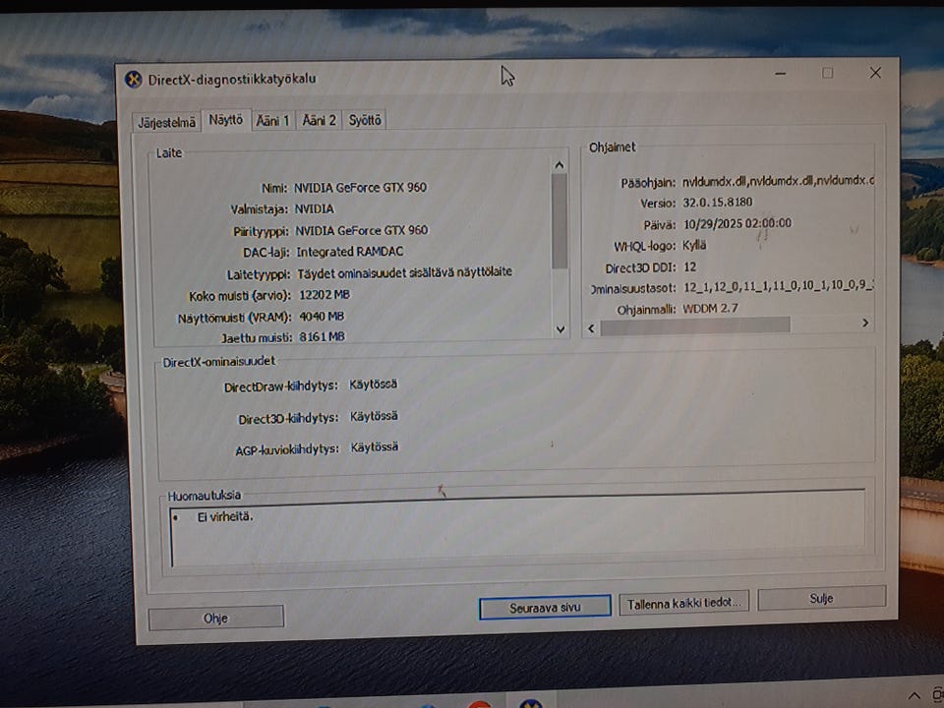Open the Ääni 2 tab
This screenshot has height=708, width=944.
point(319,120)
